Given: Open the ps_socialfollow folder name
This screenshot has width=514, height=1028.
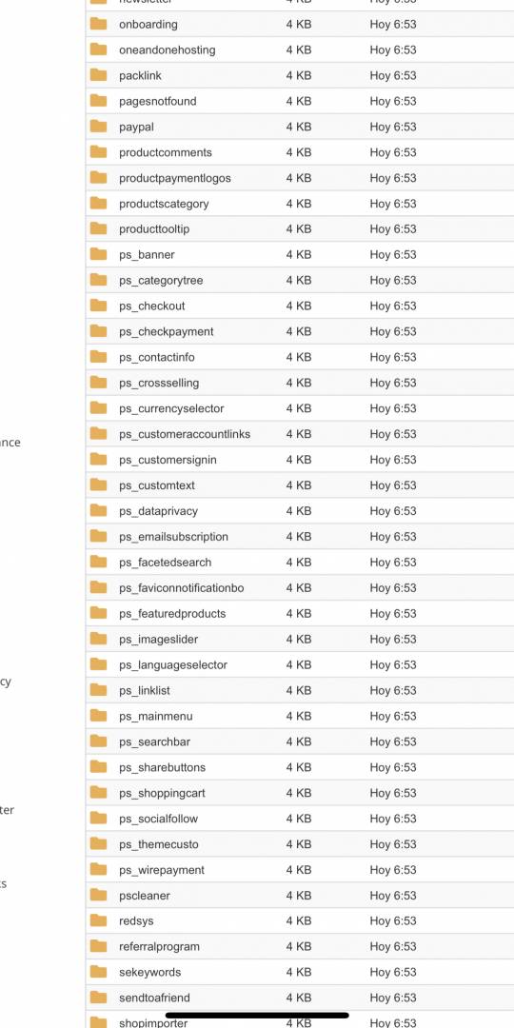Looking at the screenshot, I should (x=158, y=819).
